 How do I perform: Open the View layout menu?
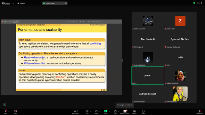(x=200, y=3)
